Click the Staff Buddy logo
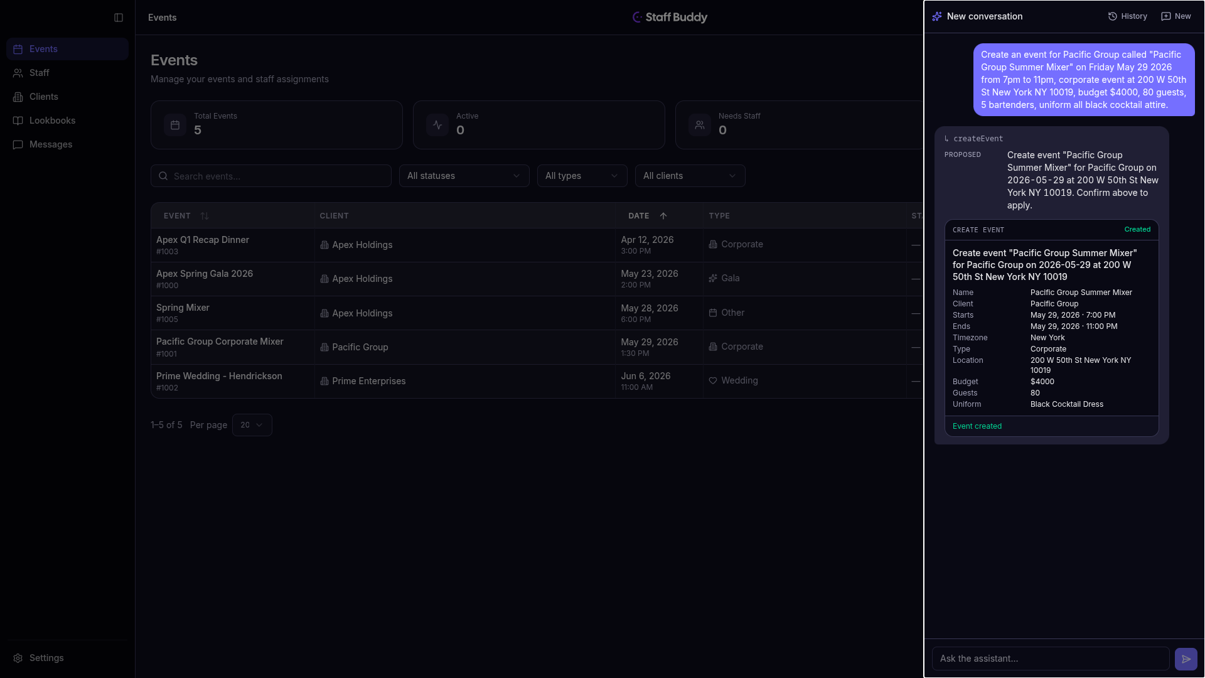Viewport: 1205px width, 678px height. [x=670, y=17]
